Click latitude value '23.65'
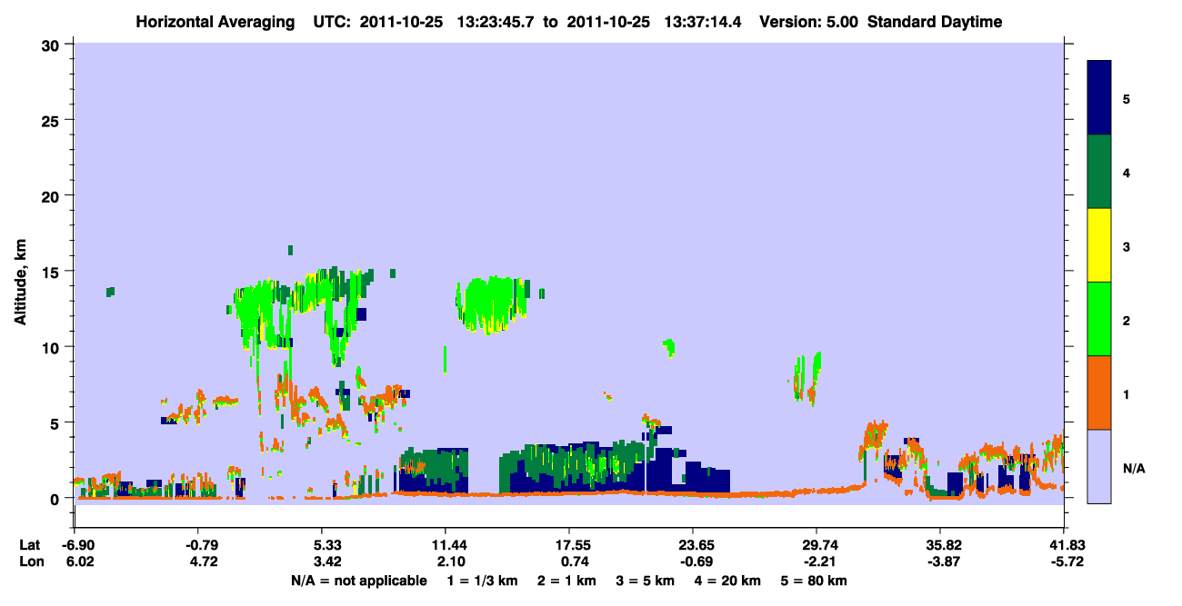The image size is (1182, 606). [x=693, y=545]
